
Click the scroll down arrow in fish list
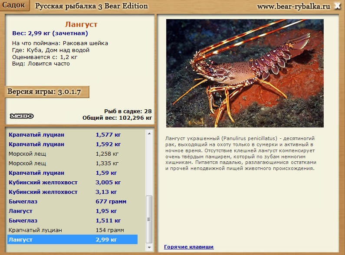(149, 246)
